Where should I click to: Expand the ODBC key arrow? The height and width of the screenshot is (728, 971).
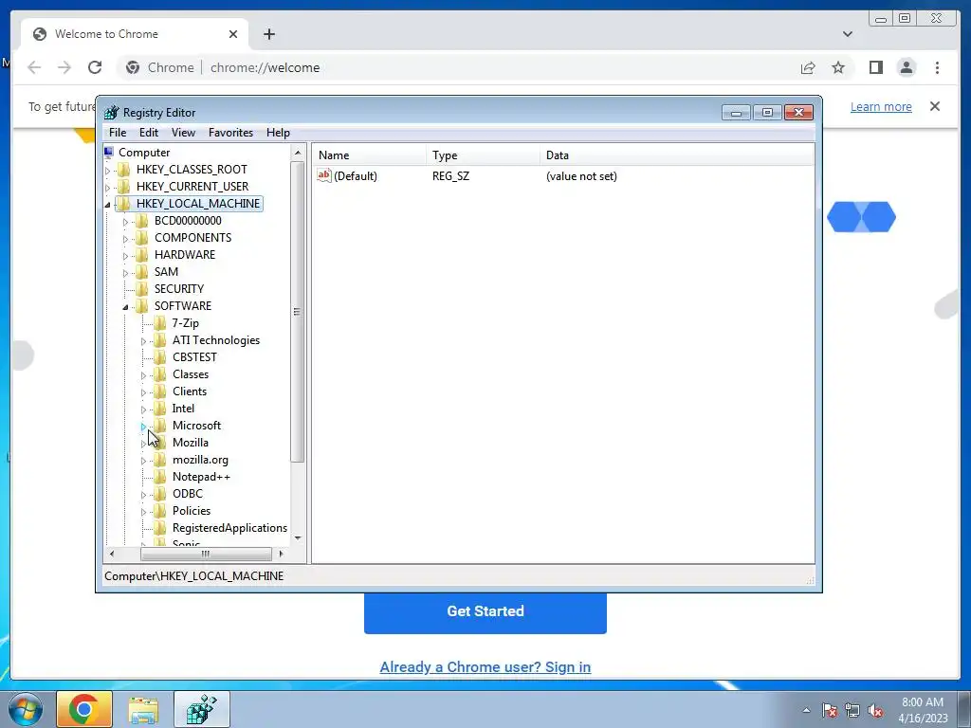point(144,495)
